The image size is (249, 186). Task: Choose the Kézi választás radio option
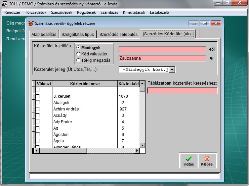(x=78, y=54)
